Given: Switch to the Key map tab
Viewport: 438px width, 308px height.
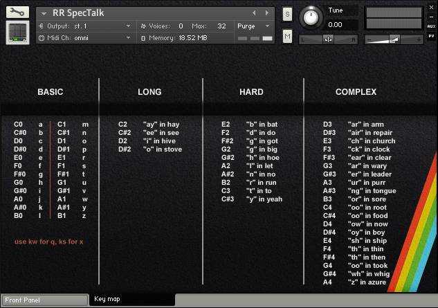Looking at the screenshot, I should (132, 299).
